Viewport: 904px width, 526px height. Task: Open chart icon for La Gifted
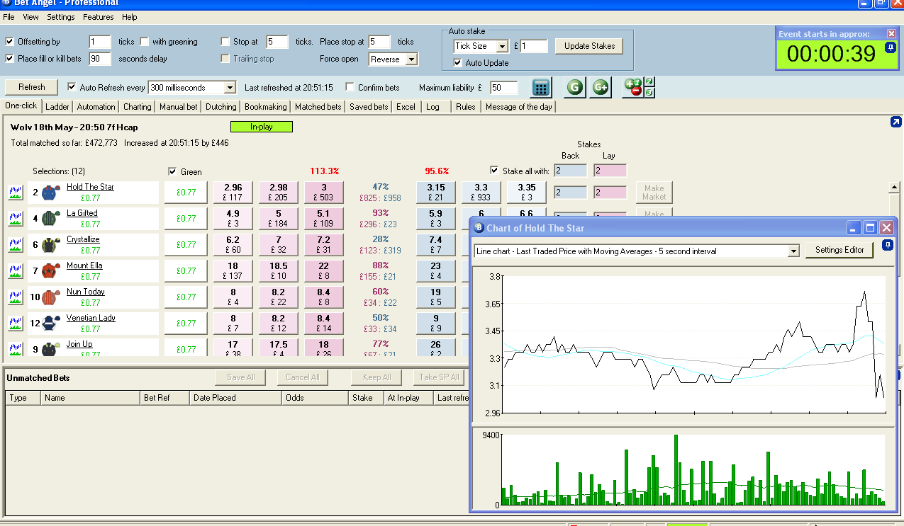(16, 219)
